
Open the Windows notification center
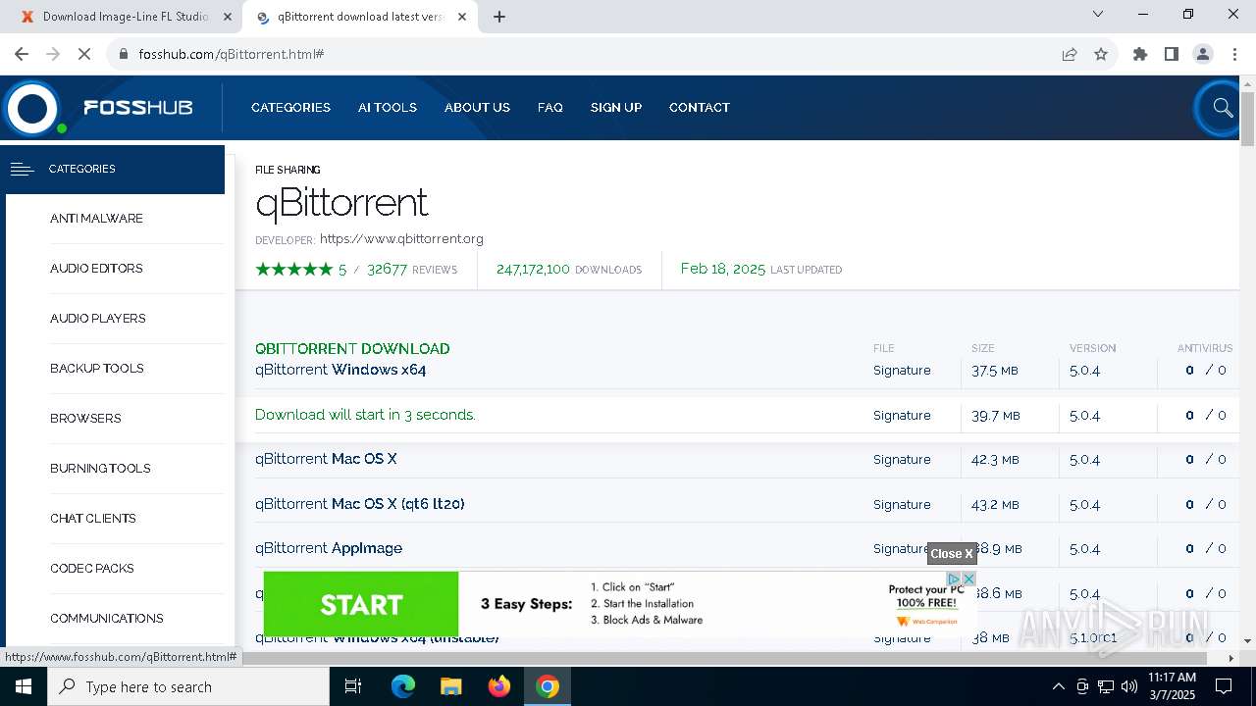(x=1224, y=686)
